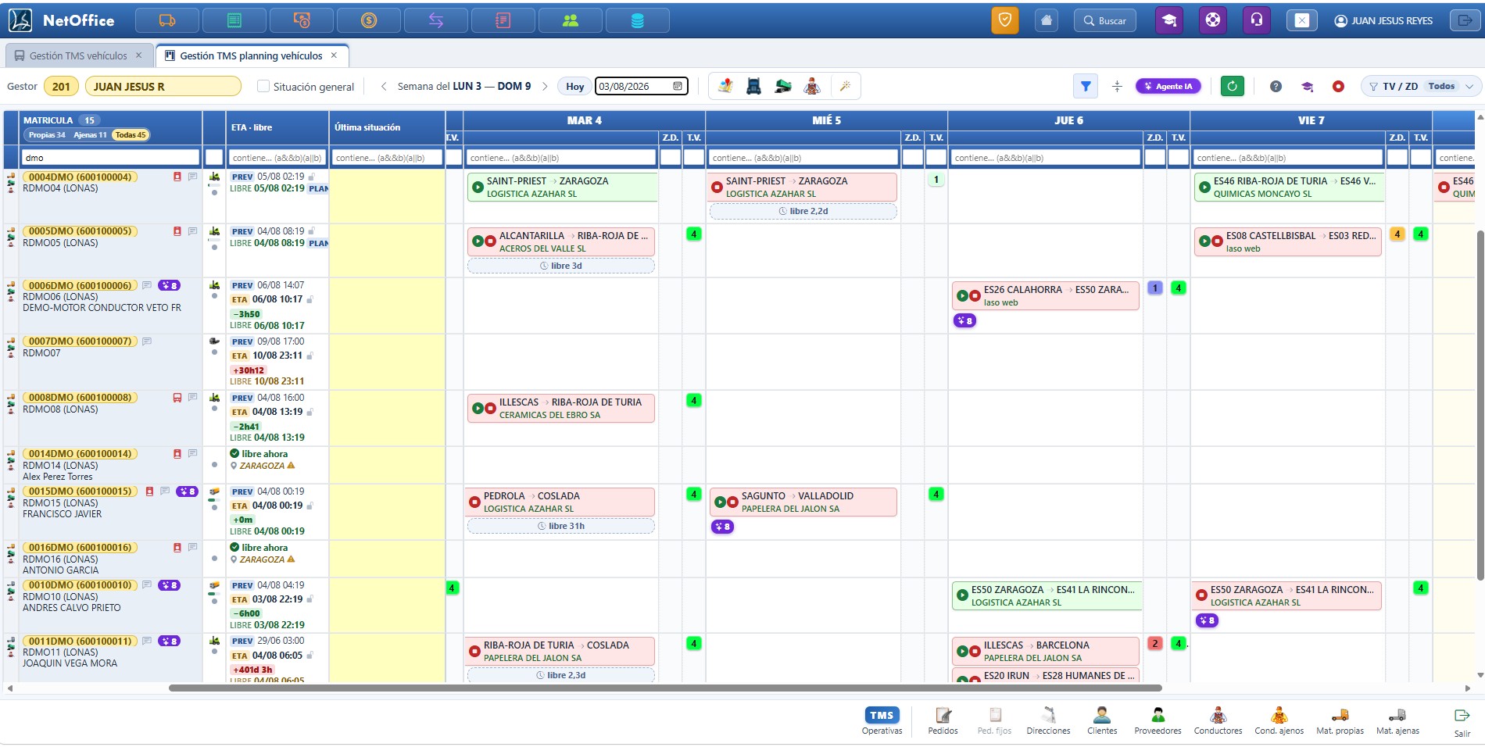Image resolution: width=1485 pixels, height=747 pixels.
Task: Click matricula link 0014DMO (600100014)
Action: (x=80, y=454)
